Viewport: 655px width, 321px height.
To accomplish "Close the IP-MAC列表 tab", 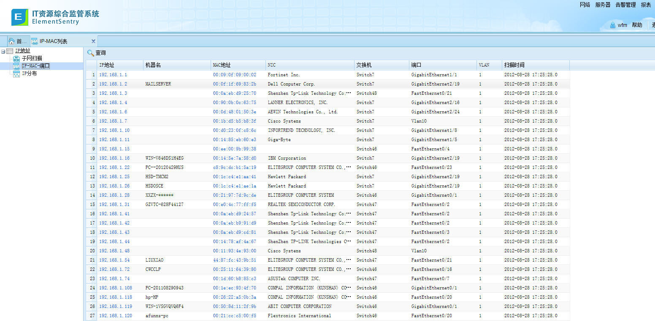I will click(93, 41).
